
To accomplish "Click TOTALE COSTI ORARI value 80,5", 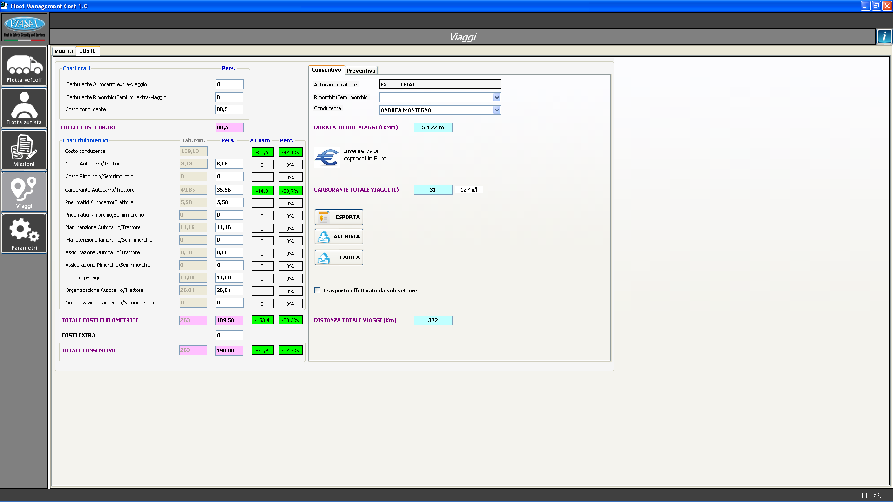I will [x=229, y=127].
